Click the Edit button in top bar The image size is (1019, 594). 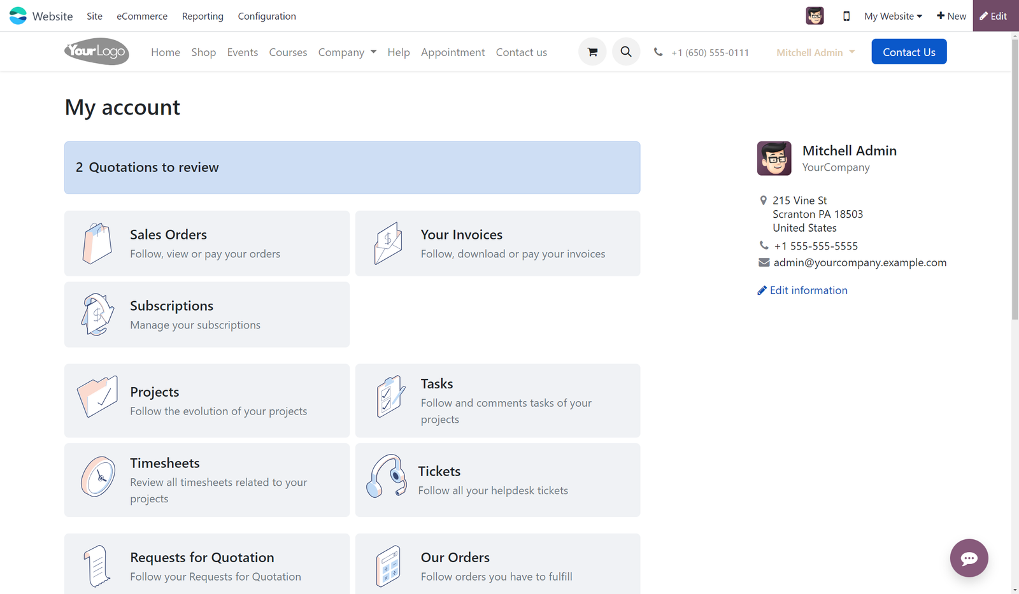click(995, 16)
